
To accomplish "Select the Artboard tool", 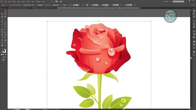I will (2, 43).
